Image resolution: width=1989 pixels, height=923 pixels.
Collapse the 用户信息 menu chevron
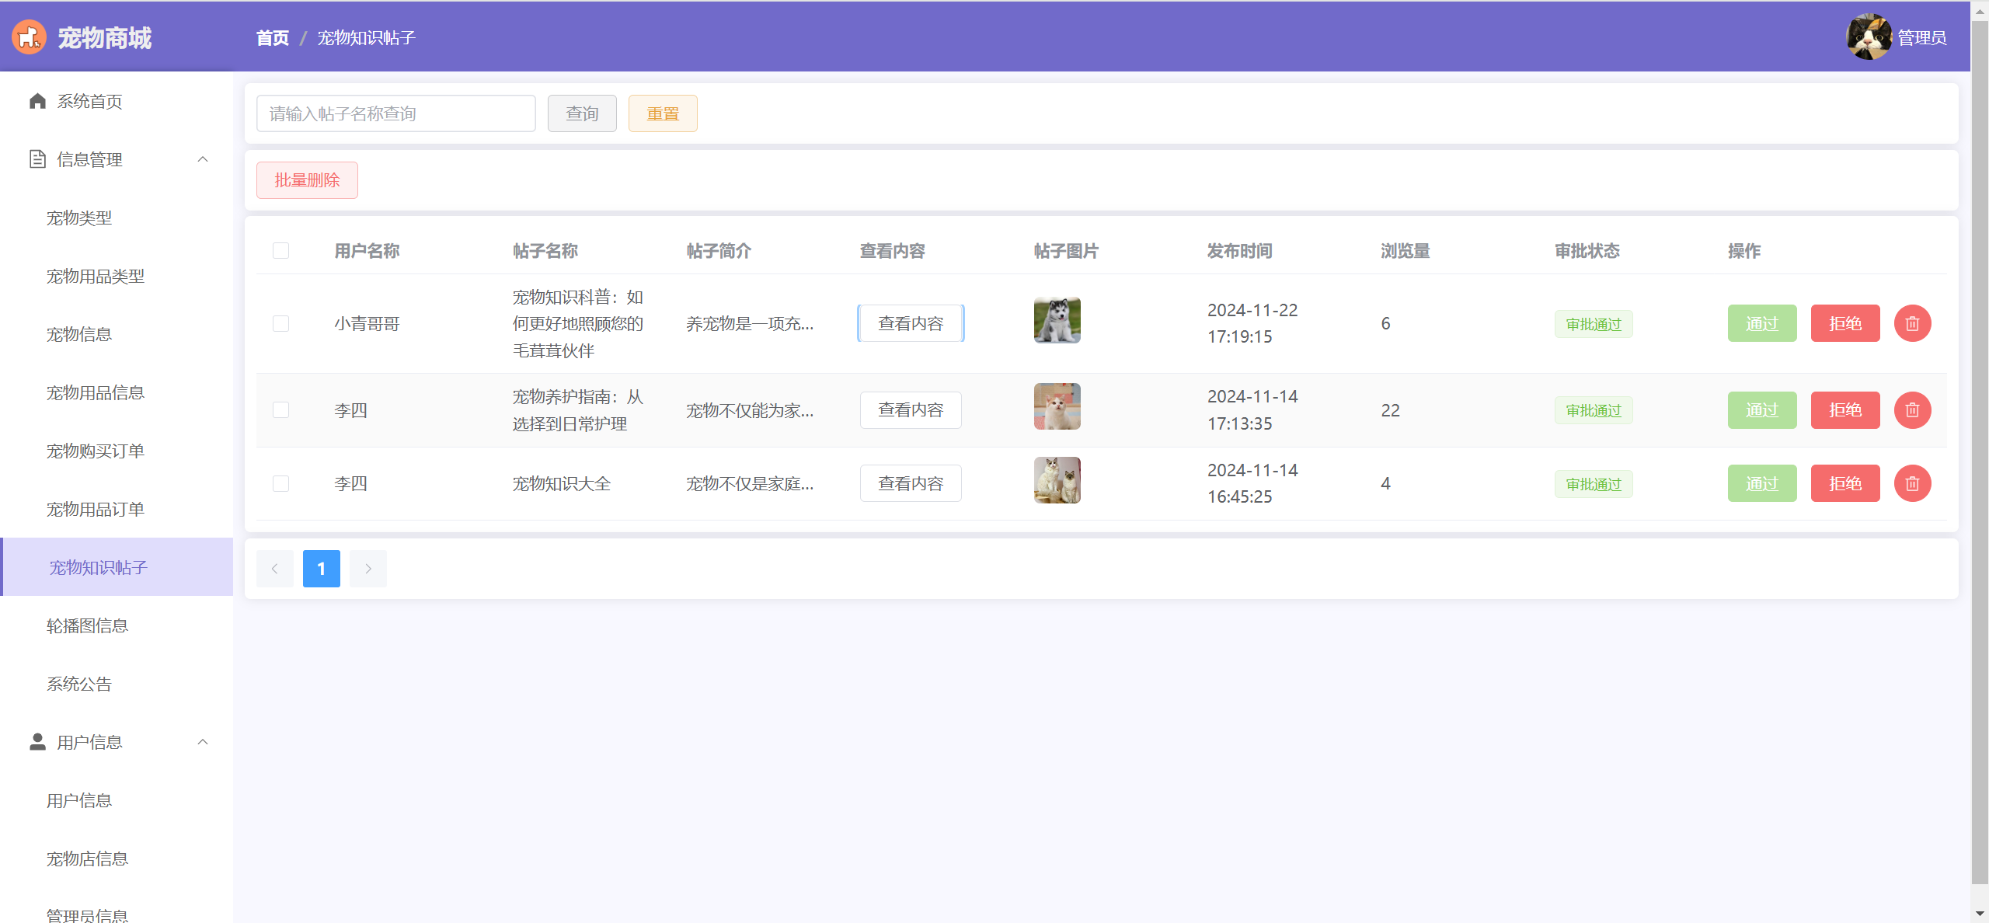click(x=203, y=742)
